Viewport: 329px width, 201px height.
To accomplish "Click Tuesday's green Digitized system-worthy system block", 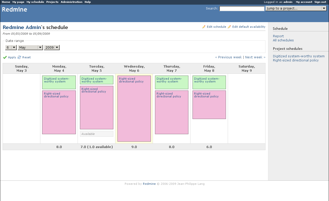I will pos(97,80).
